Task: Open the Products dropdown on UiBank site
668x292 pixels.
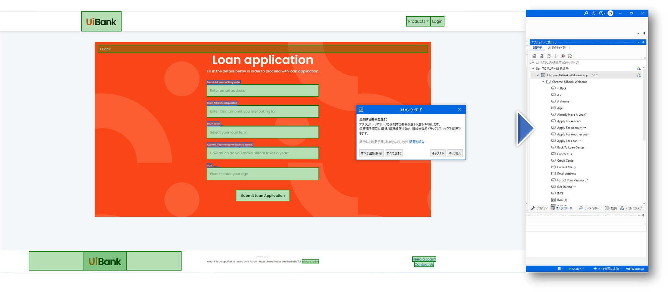Action: [x=418, y=21]
